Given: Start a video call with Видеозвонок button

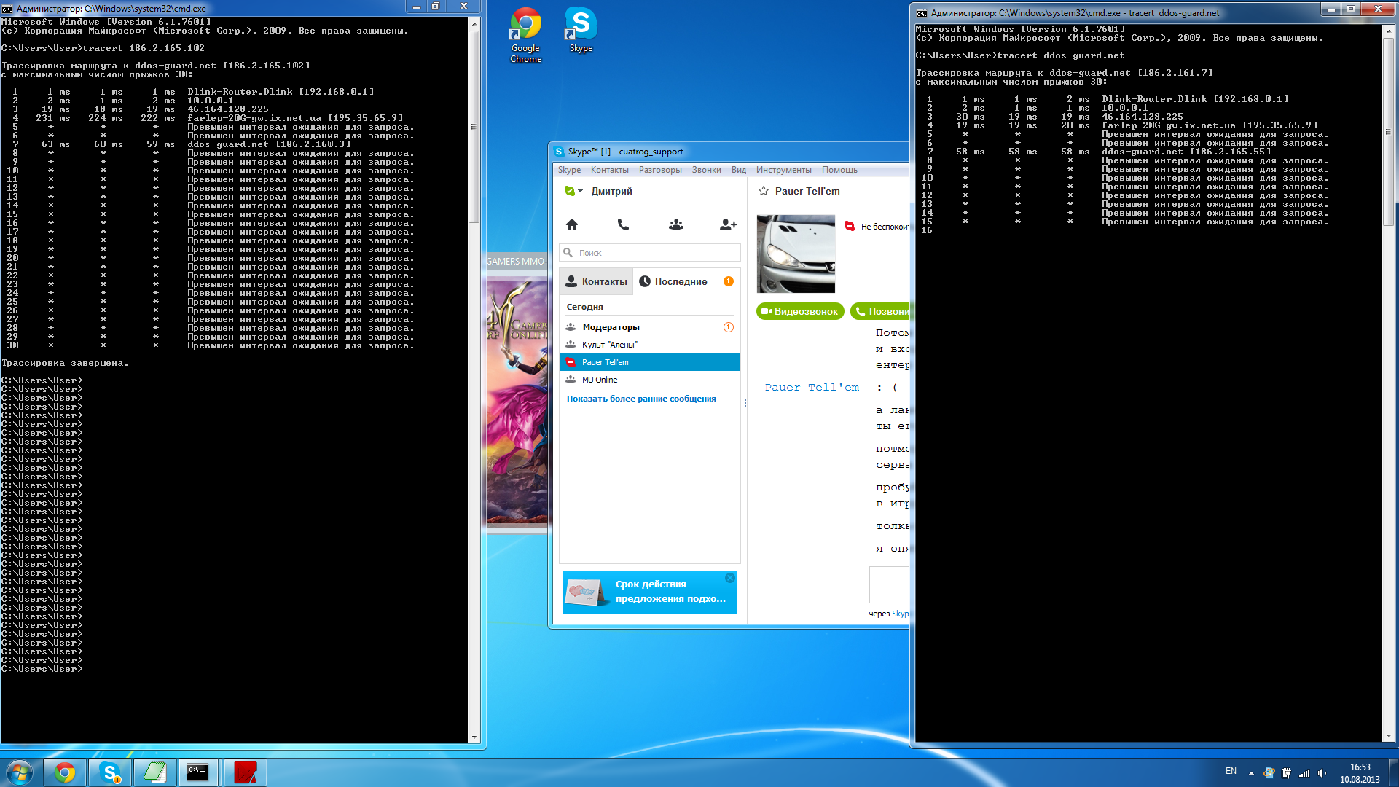Looking at the screenshot, I should pyautogui.click(x=800, y=311).
